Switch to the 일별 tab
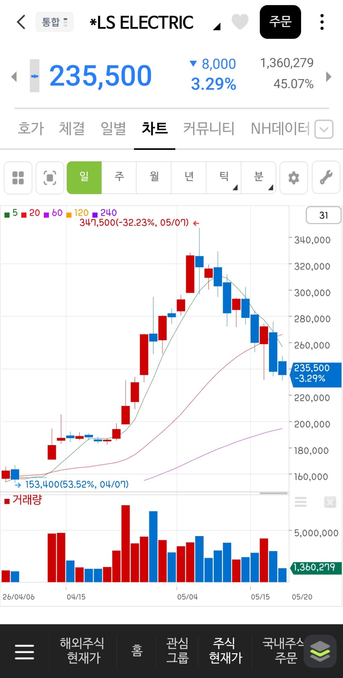The image size is (343, 678). pos(113,128)
